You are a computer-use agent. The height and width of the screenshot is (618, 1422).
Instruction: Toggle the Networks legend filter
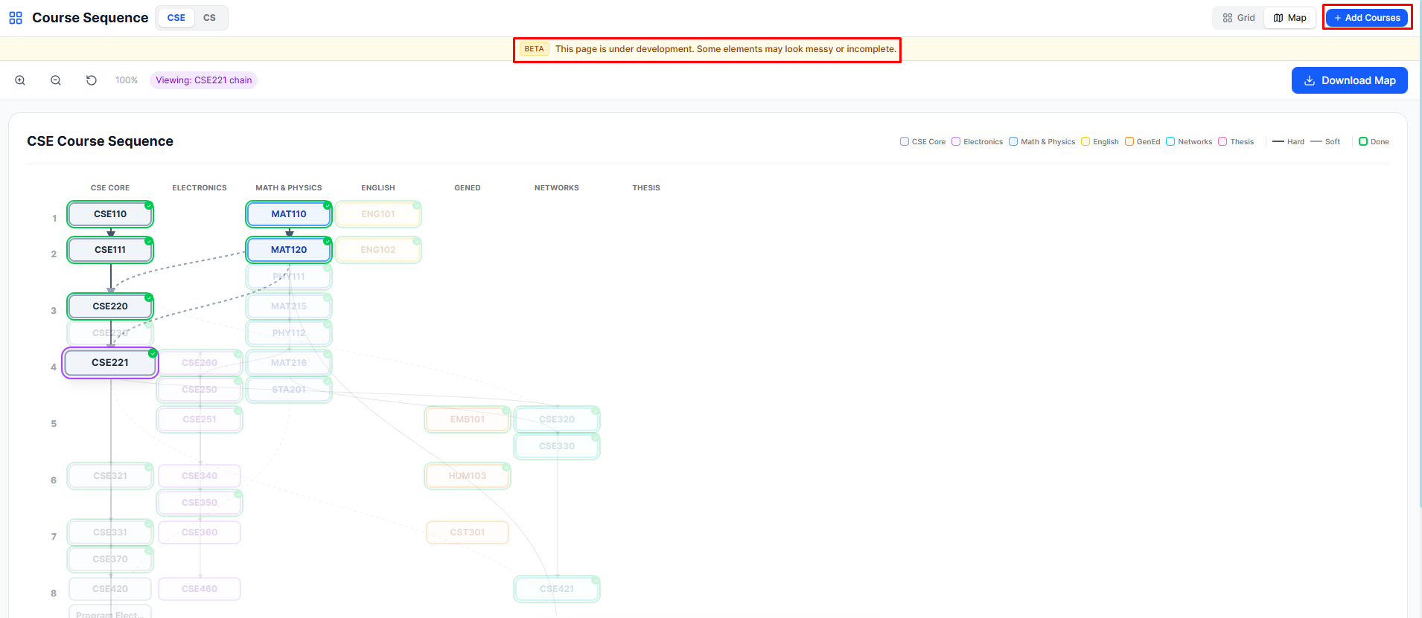(1189, 141)
